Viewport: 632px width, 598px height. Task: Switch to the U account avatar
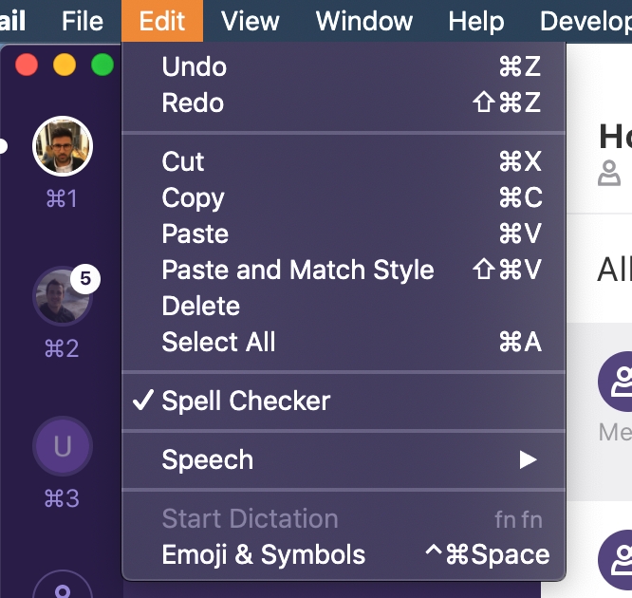point(63,445)
